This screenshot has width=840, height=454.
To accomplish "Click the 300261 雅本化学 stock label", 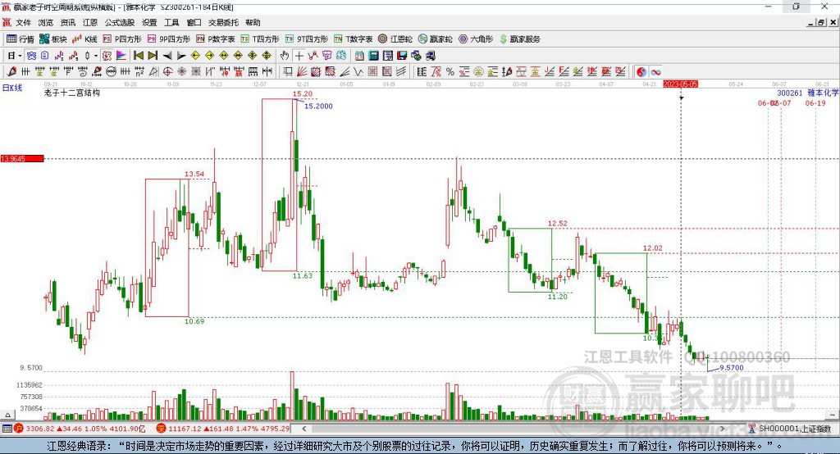I will pyautogui.click(x=808, y=93).
